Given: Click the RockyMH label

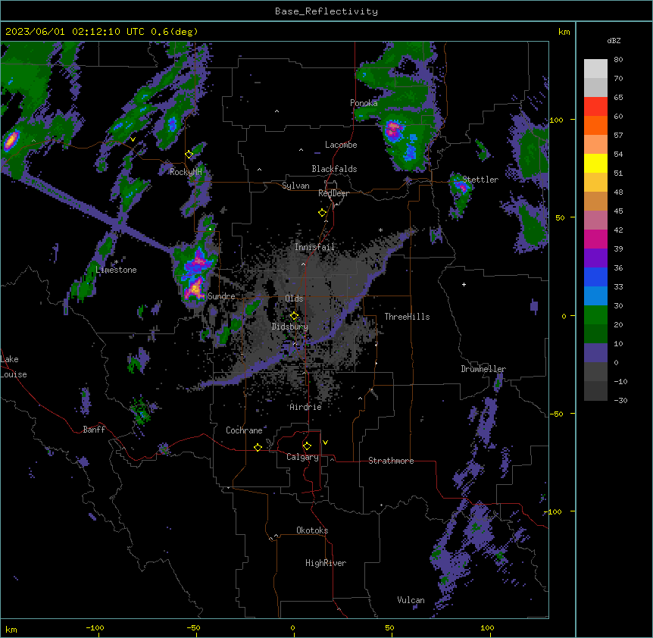Looking at the screenshot, I should coord(186,172).
